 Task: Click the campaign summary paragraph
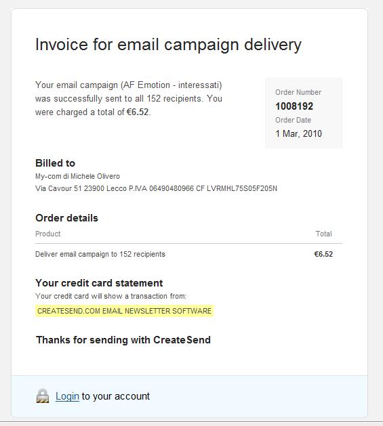(x=129, y=98)
